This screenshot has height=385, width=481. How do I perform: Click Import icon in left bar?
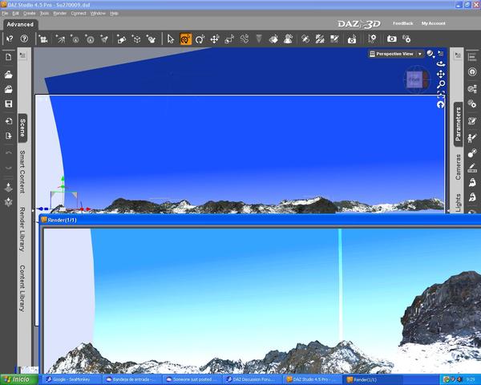click(9, 121)
